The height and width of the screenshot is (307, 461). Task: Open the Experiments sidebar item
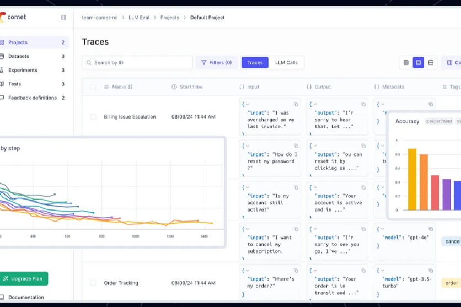click(x=34, y=70)
